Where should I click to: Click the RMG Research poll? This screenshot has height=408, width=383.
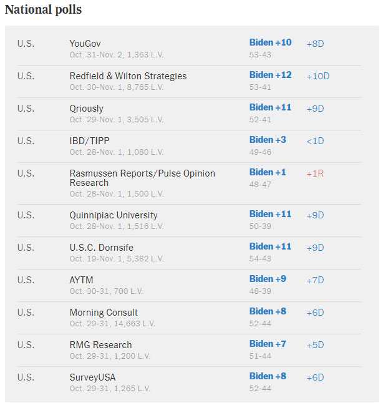pyautogui.click(x=100, y=345)
